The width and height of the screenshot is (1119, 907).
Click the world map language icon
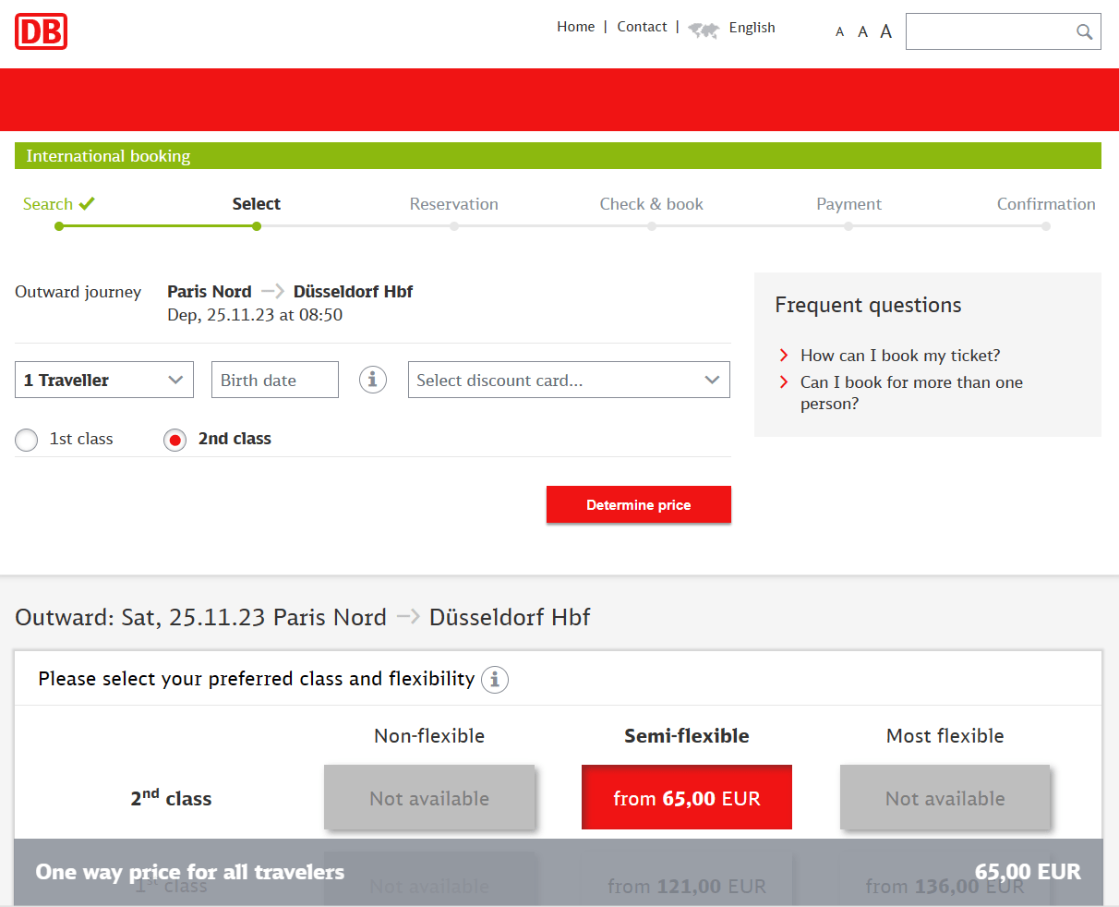click(704, 30)
